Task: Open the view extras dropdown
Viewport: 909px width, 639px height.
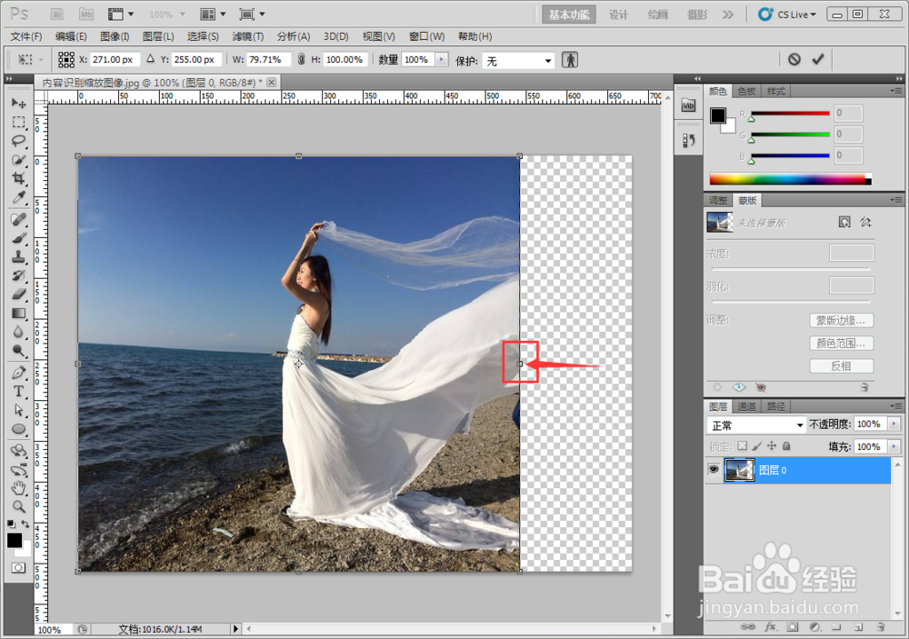Action: [121, 14]
